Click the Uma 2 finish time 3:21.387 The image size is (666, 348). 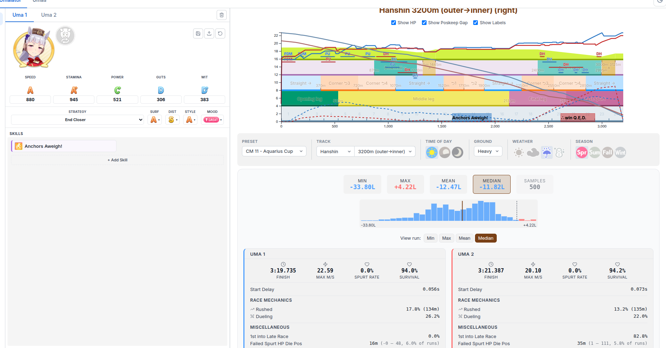(491, 271)
